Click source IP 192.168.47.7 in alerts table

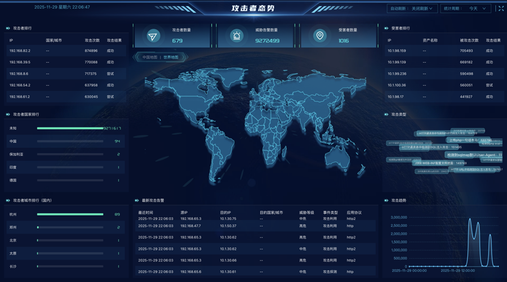pos(190,226)
